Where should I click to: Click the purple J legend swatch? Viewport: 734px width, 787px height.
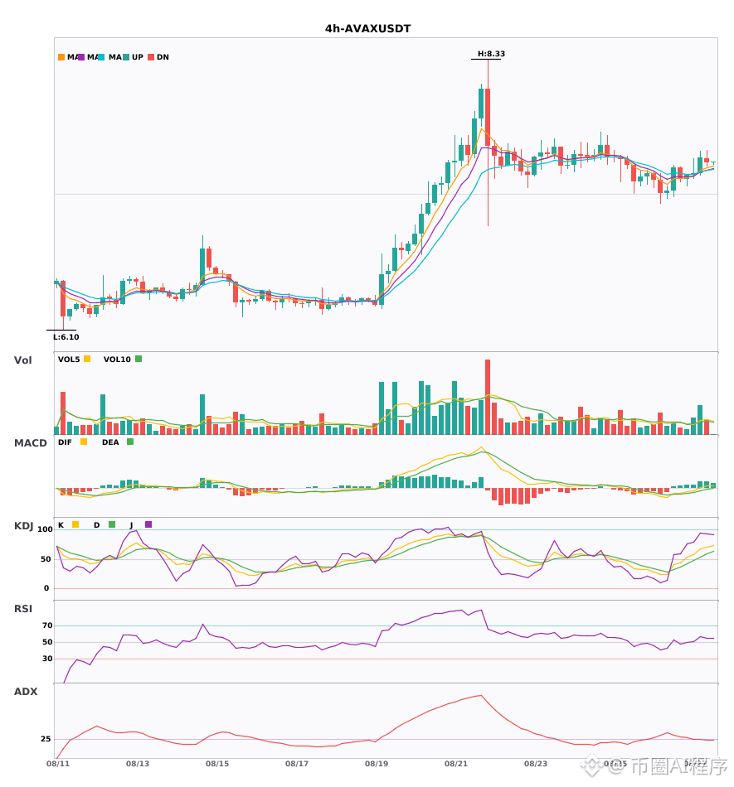pyautogui.click(x=148, y=524)
